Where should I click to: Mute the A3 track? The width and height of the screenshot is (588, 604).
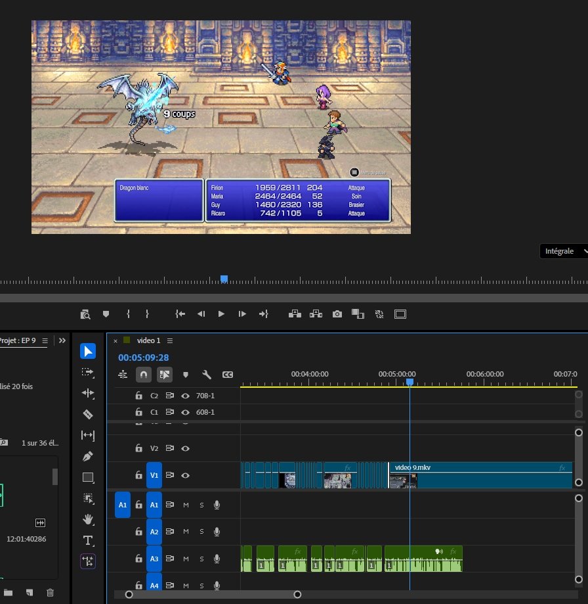point(186,559)
